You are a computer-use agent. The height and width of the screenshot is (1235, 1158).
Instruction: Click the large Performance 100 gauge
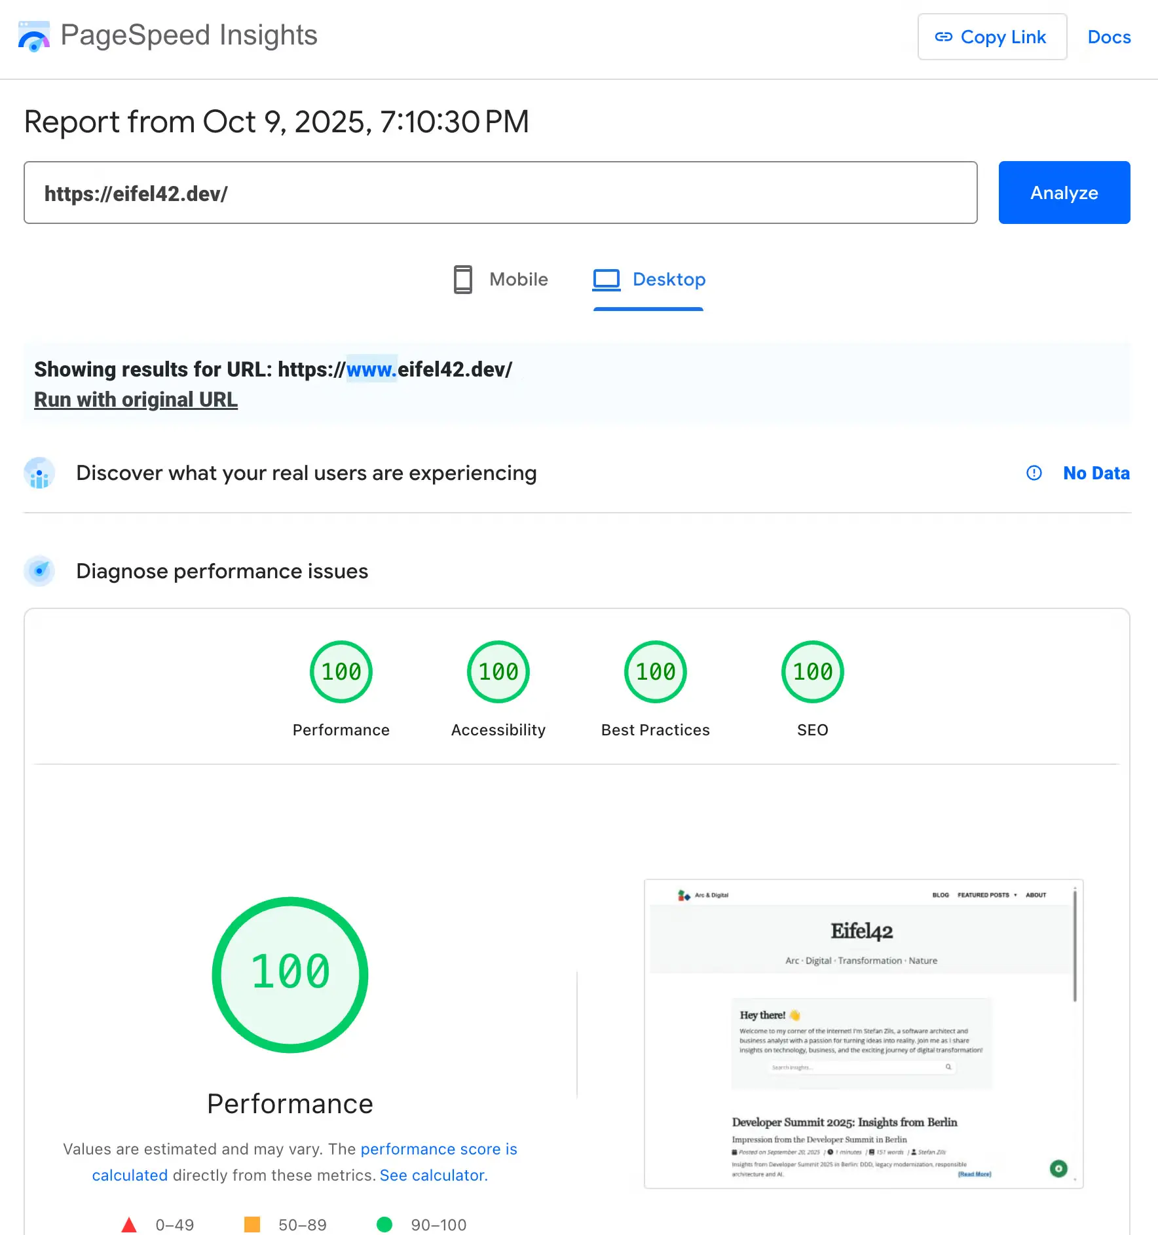pos(290,974)
